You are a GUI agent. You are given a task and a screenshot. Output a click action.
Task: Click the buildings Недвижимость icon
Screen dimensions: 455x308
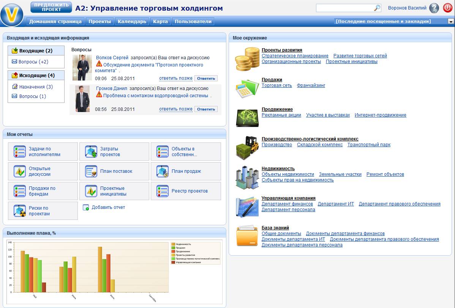[x=247, y=177]
